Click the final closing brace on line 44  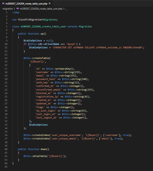click(x=13, y=163)
